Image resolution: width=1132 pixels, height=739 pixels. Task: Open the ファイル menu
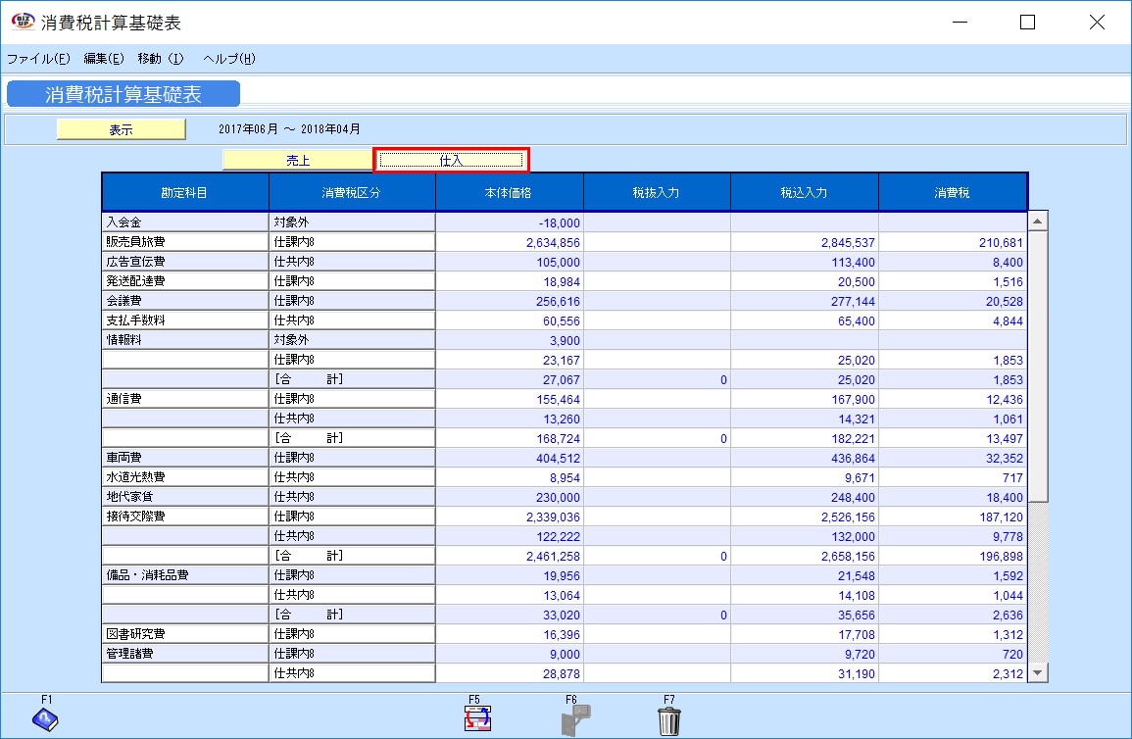pos(37,59)
